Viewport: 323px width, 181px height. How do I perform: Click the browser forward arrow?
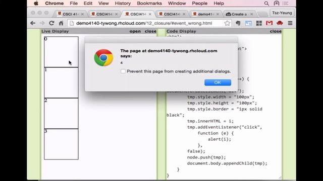[x=42, y=23]
